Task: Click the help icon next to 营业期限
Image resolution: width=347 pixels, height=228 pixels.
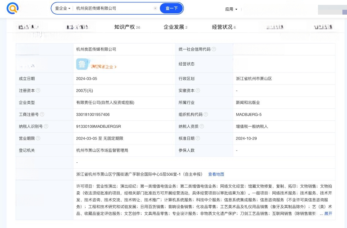Action: click(x=38, y=138)
